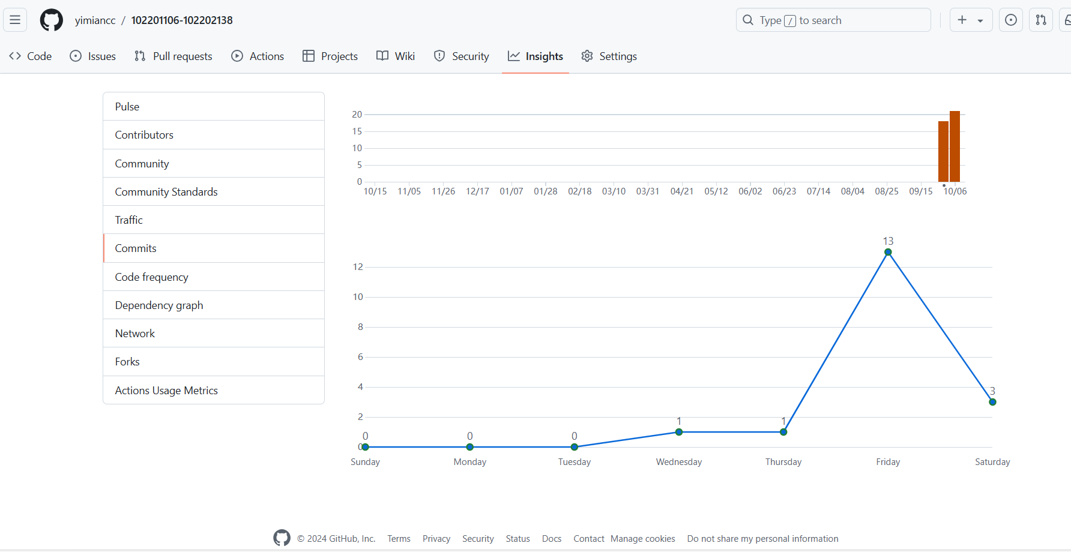Click the yimiancc owner link

click(95, 20)
